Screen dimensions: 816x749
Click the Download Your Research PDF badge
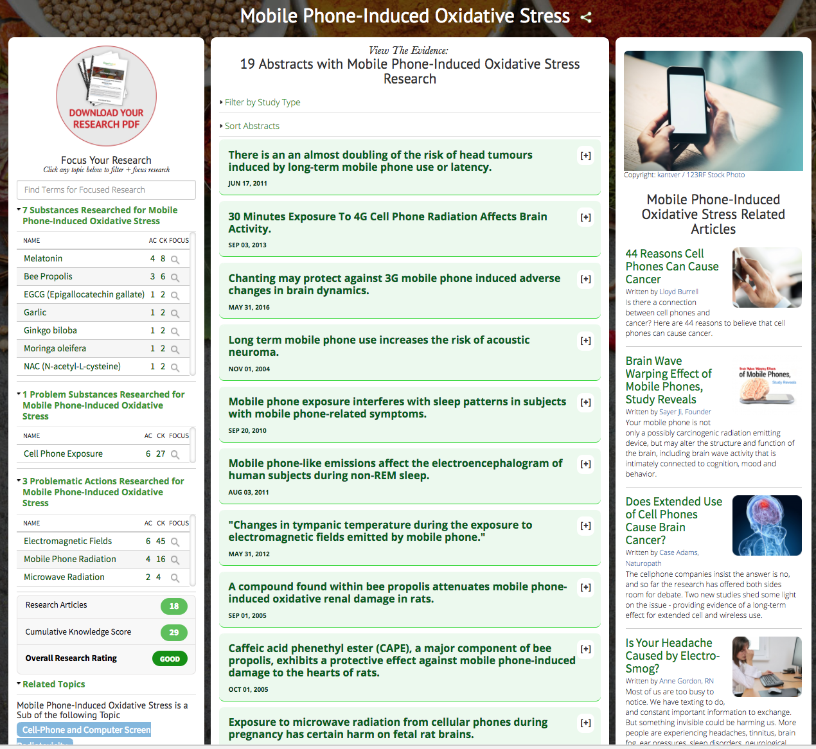point(106,96)
